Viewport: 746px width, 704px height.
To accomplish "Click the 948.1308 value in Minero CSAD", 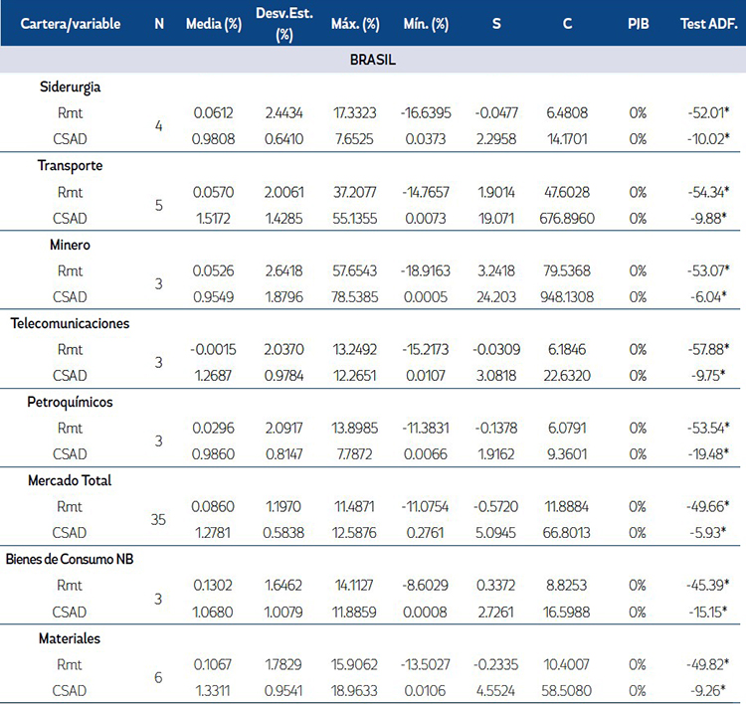I will 567,296.
